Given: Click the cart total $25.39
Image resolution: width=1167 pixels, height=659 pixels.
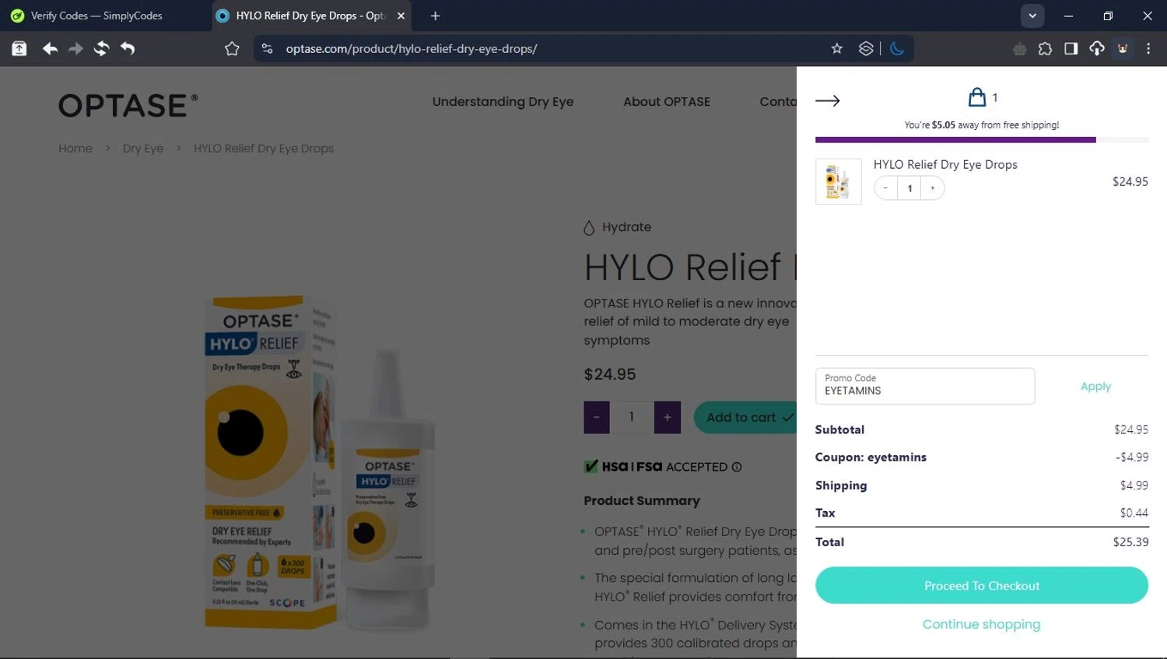Looking at the screenshot, I should pyautogui.click(x=1130, y=542).
